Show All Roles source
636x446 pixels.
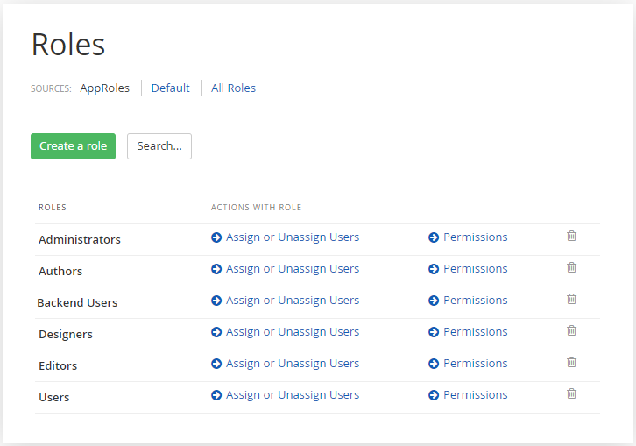click(233, 88)
